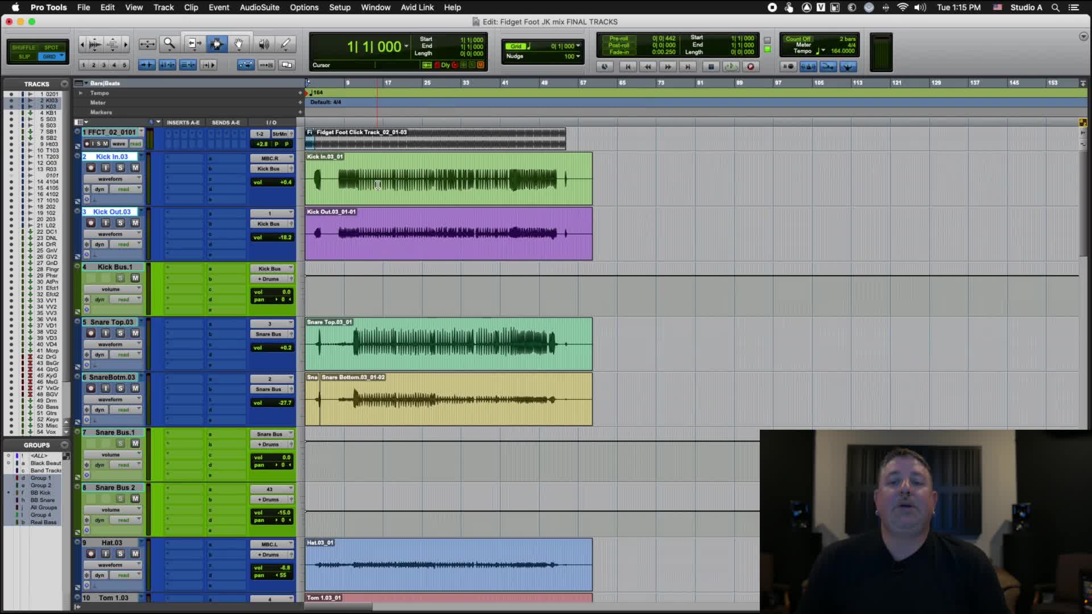This screenshot has height=614, width=1092.
Task: Click the Record button in transport
Action: pyautogui.click(x=750, y=67)
